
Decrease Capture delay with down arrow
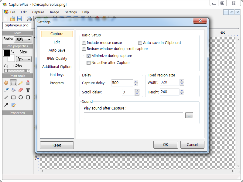pyautogui.click(x=136, y=85)
